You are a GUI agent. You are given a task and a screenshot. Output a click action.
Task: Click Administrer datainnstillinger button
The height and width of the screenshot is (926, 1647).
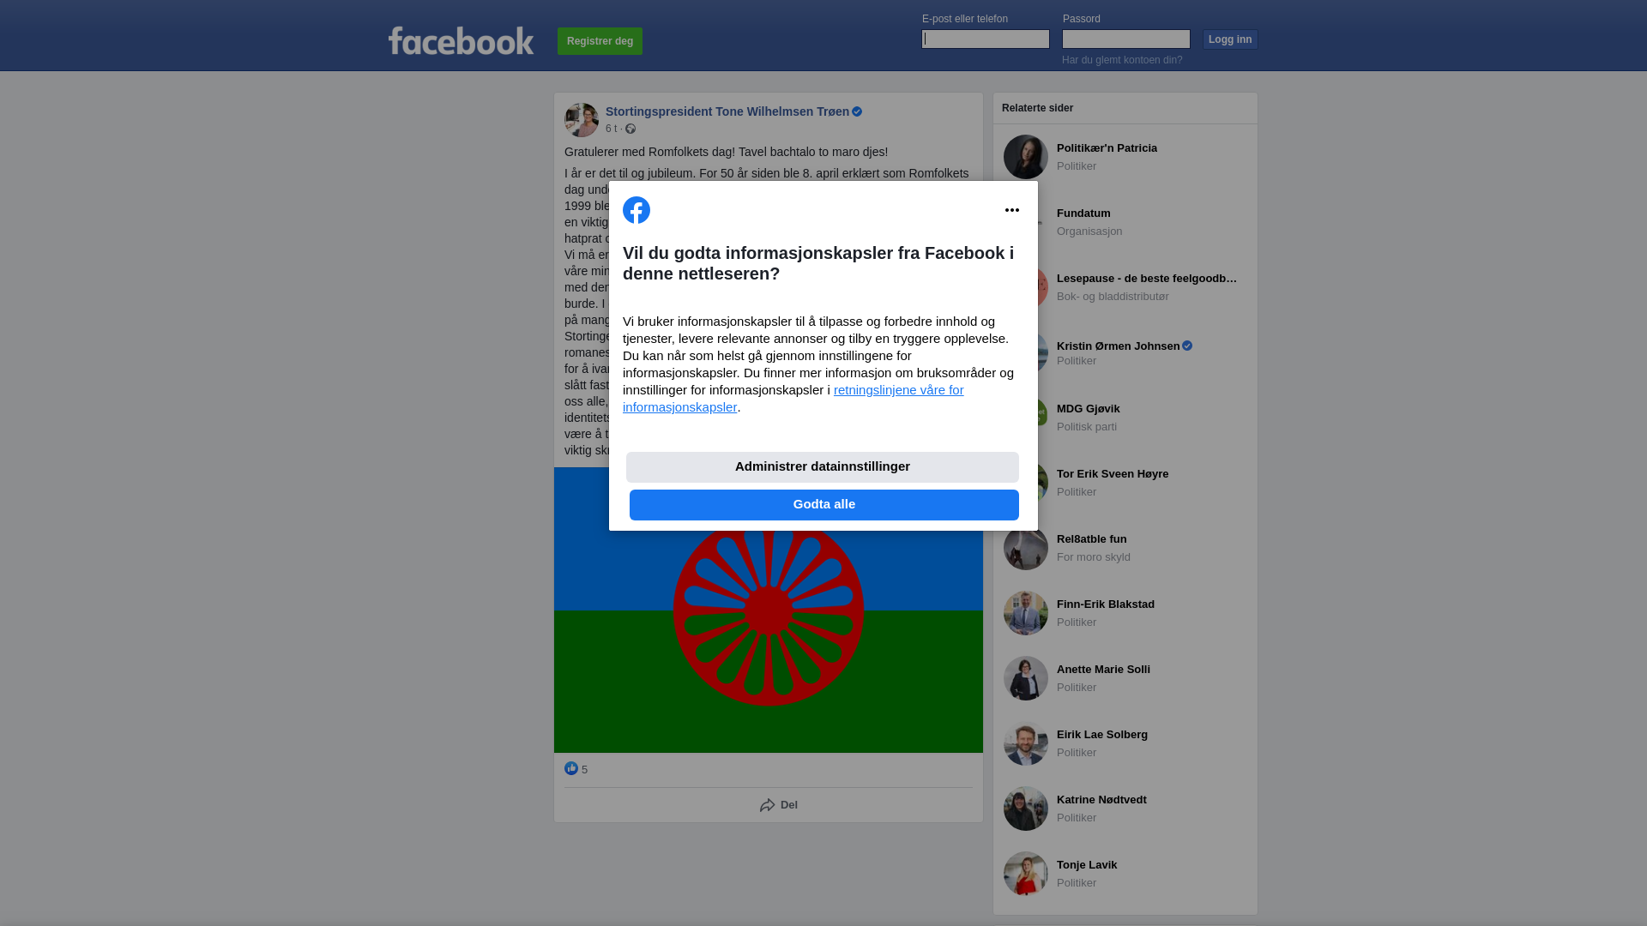[823, 467]
